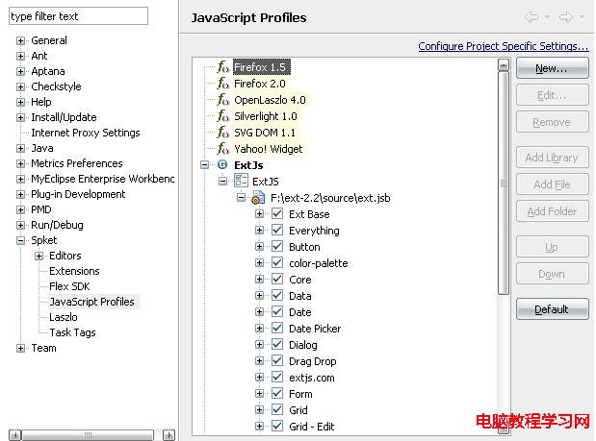Toggle the Form checkbox
596x441 pixels.
point(277,393)
